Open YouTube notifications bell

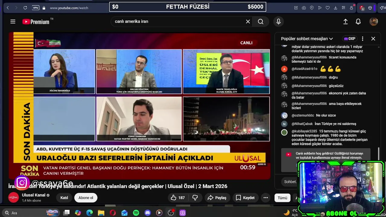[358, 21]
